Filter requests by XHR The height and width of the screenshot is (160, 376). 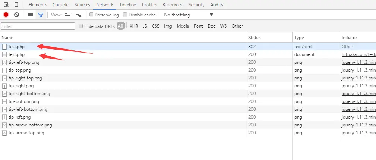(x=134, y=26)
